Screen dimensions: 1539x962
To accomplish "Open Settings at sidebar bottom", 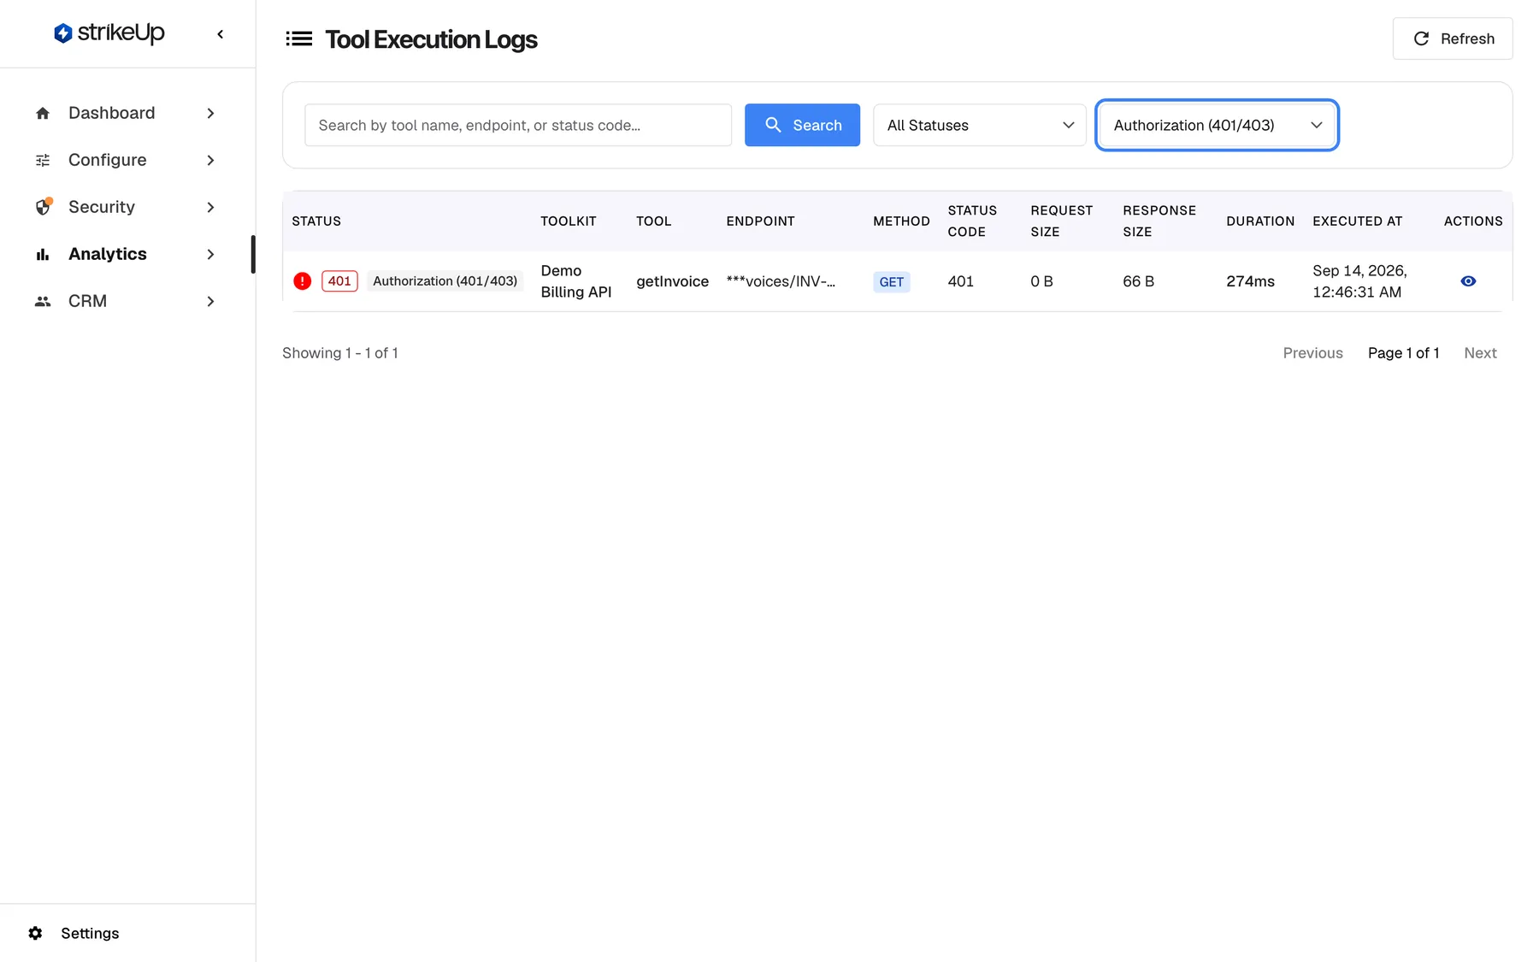I will 74,933.
